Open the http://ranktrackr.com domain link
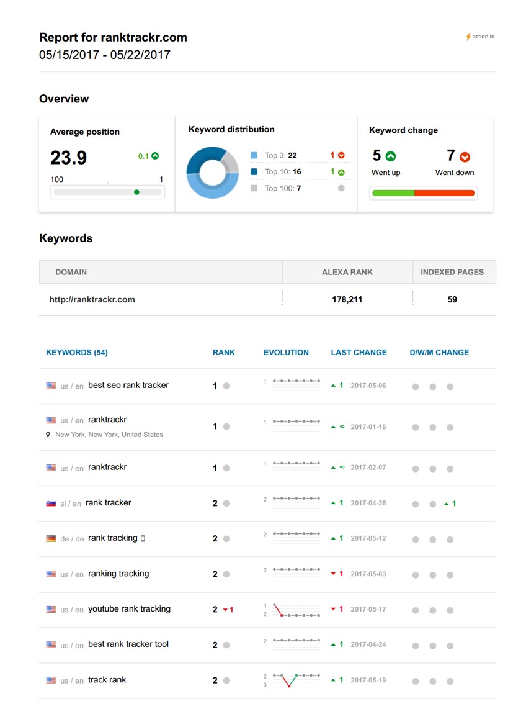Image resolution: width=526 pixels, height=719 pixels. (x=92, y=299)
